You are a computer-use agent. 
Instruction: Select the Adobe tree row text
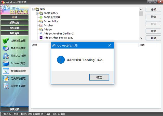(x=48, y=30)
